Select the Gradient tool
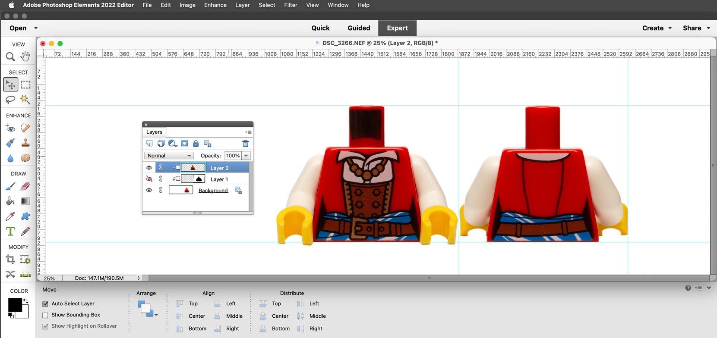This screenshot has width=717, height=338. click(x=25, y=201)
